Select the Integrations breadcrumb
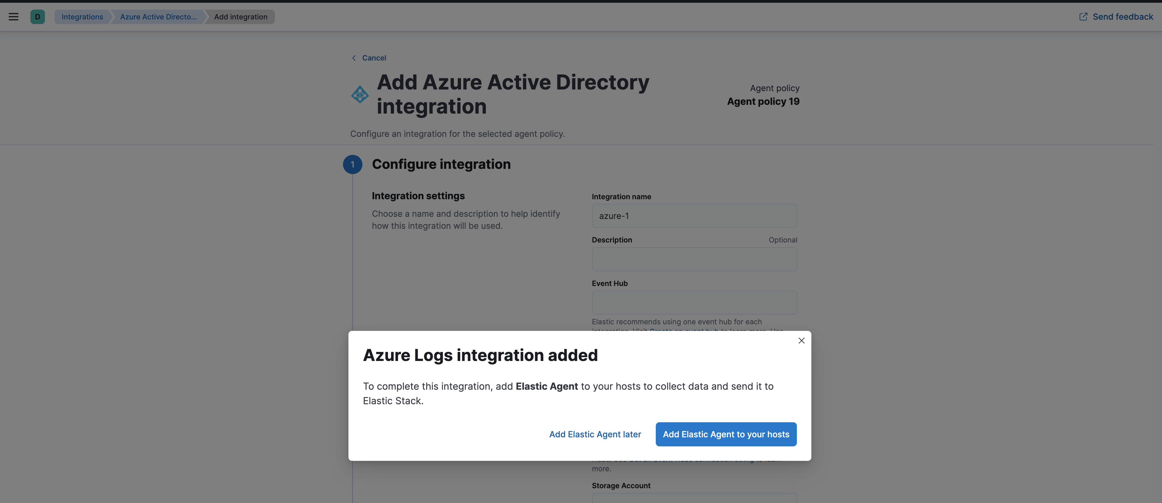 (x=82, y=17)
